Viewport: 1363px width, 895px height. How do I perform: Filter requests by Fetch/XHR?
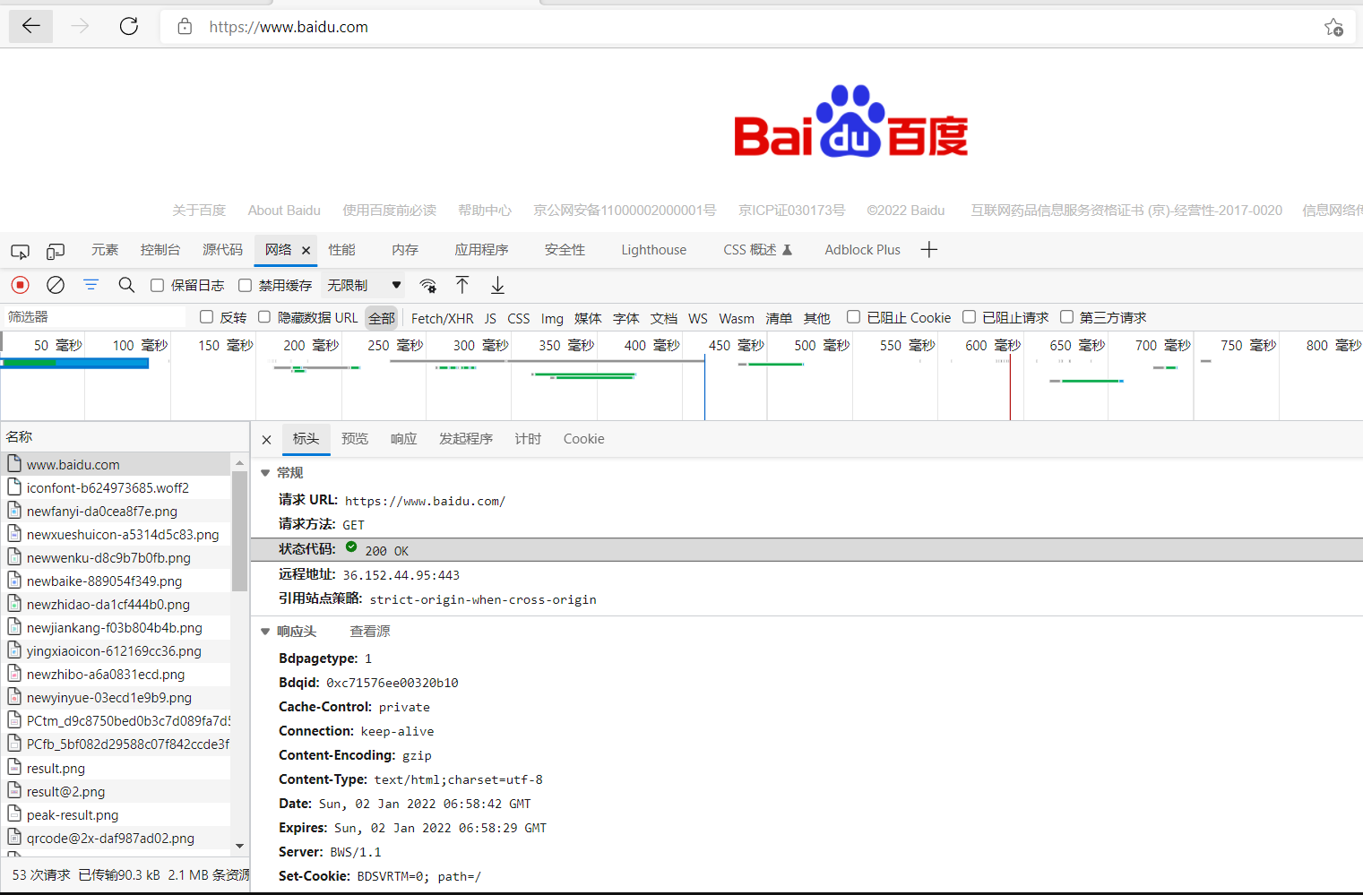443,318
